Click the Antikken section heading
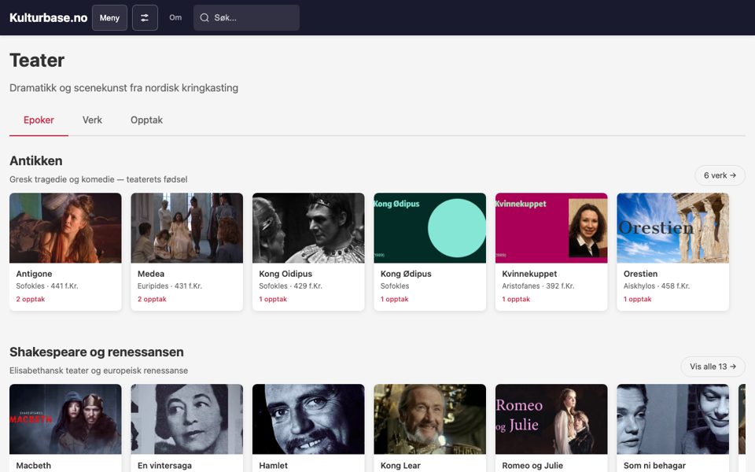The width and height of the screenshot is (755, 472). [x=36, y=160]
